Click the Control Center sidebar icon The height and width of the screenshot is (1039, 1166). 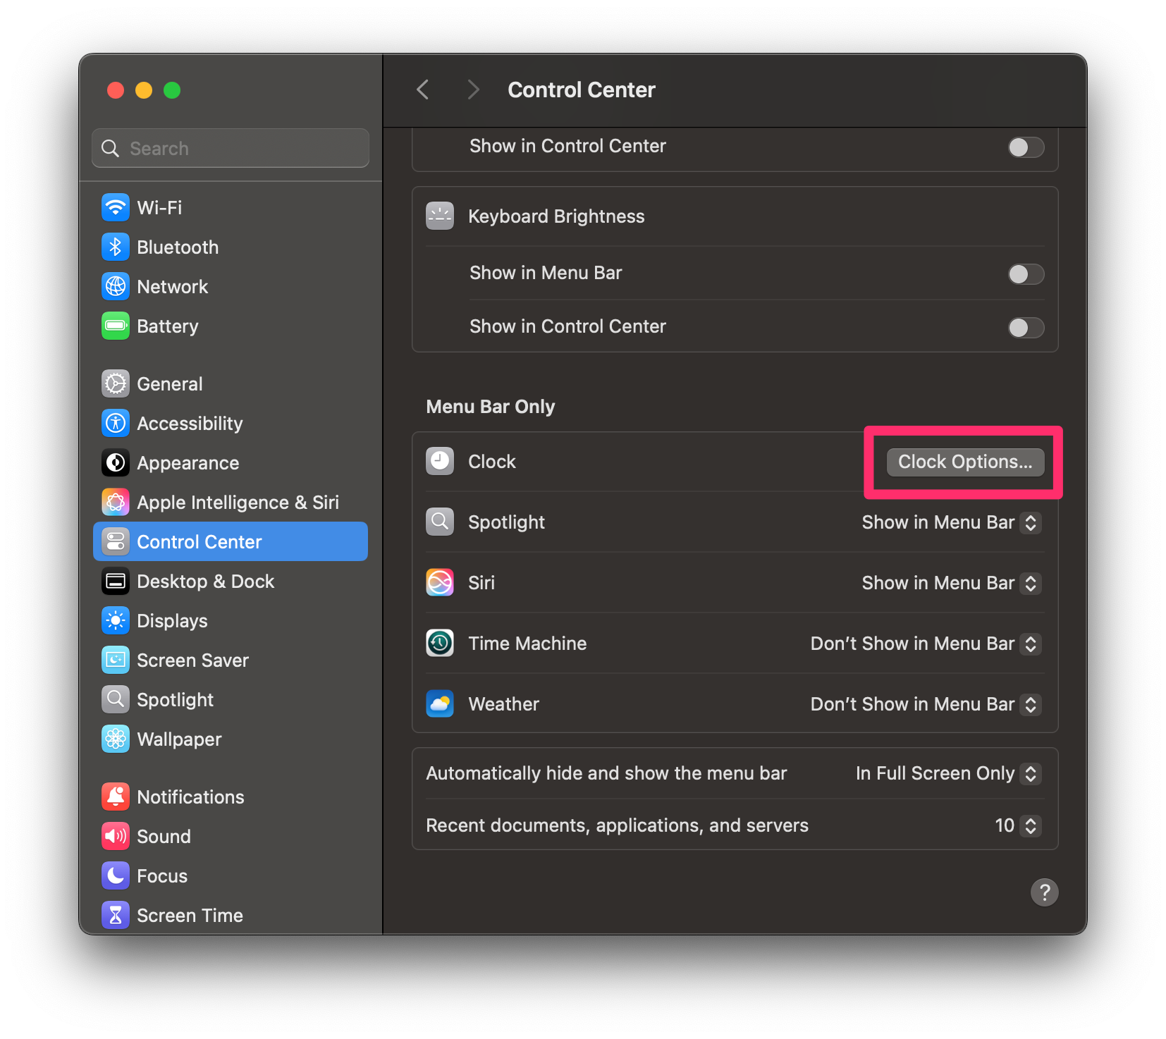[x=116, y=541]
